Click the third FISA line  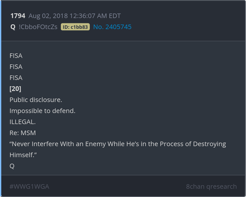[x=16, y=78]
